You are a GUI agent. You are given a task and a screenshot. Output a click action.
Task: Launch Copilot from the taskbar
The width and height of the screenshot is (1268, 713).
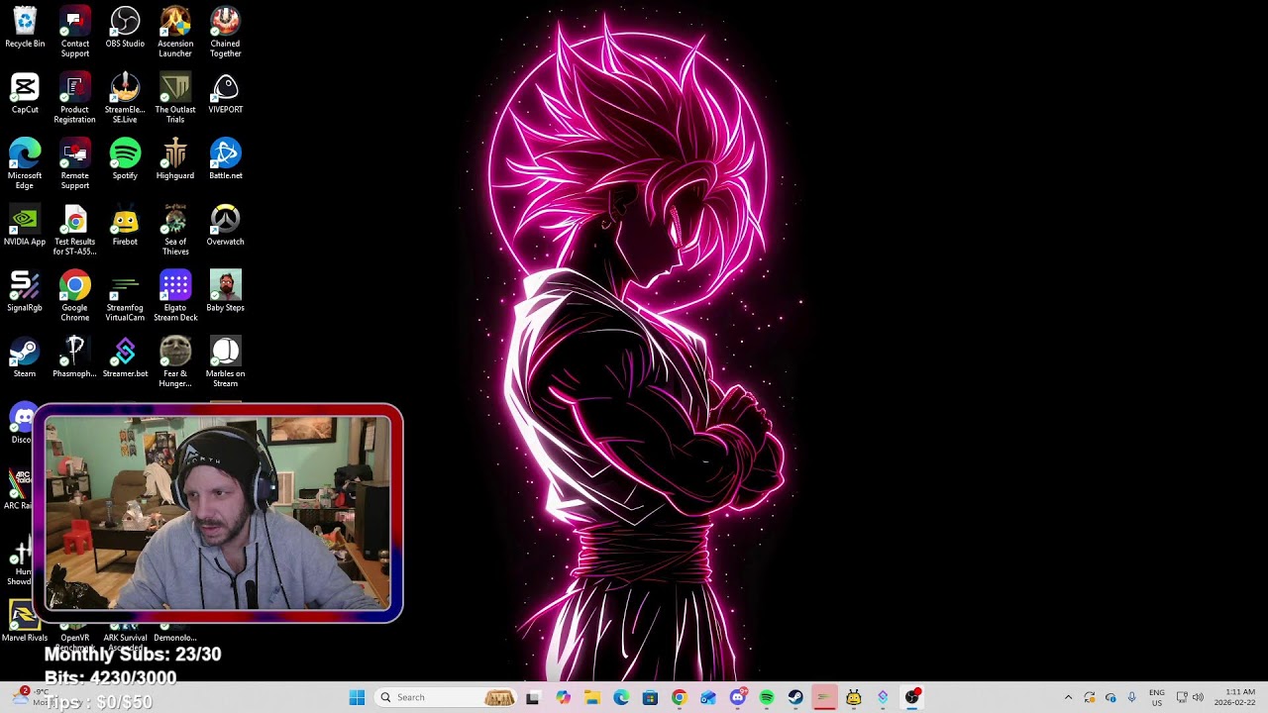tap(564, 697)
